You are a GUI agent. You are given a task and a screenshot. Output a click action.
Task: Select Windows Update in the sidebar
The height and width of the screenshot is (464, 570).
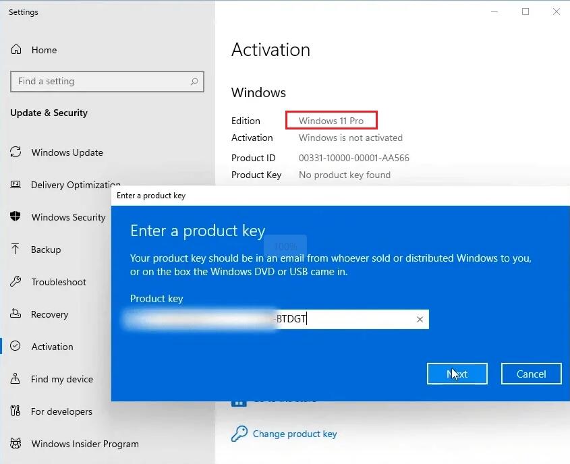click(x=67, y=152)
